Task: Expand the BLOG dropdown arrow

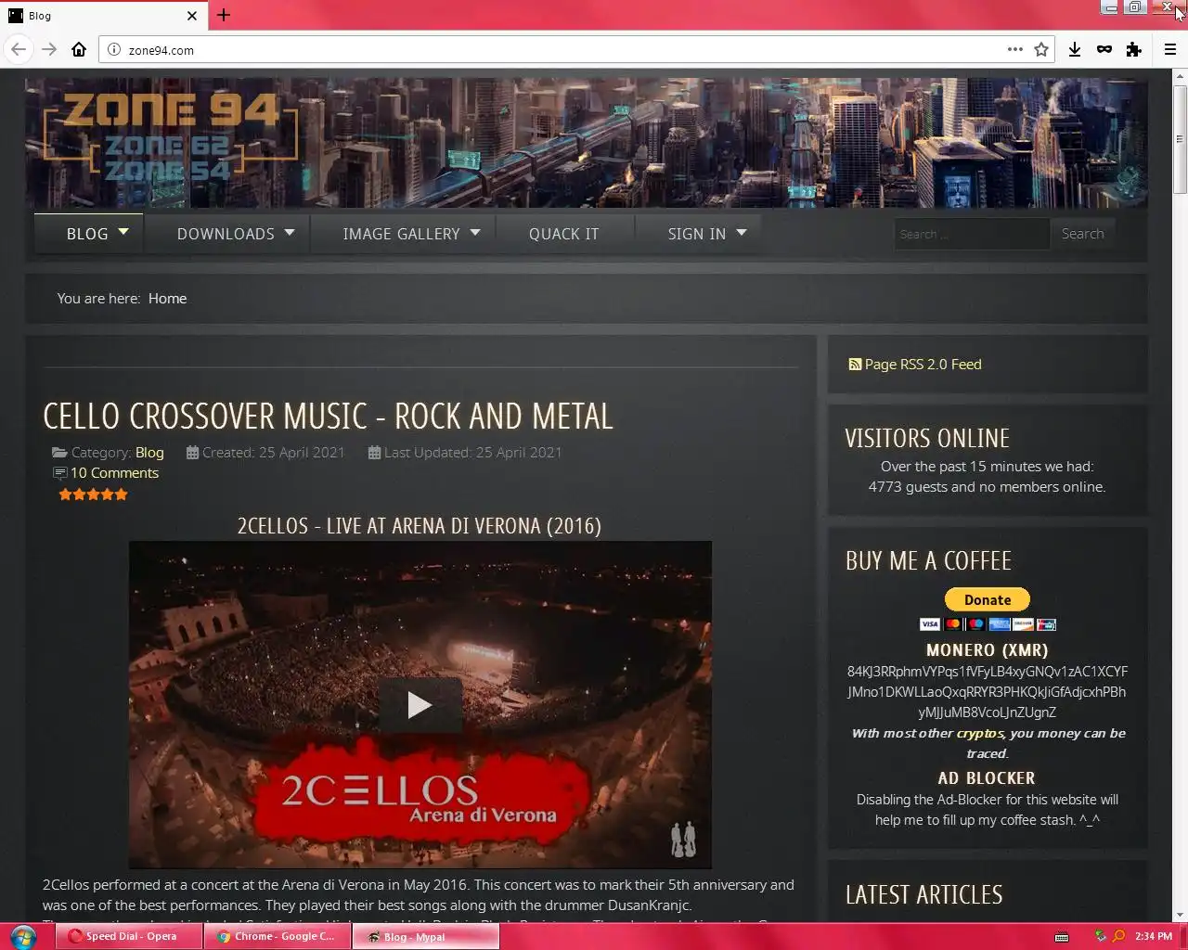Action: (x=123, y=232)
